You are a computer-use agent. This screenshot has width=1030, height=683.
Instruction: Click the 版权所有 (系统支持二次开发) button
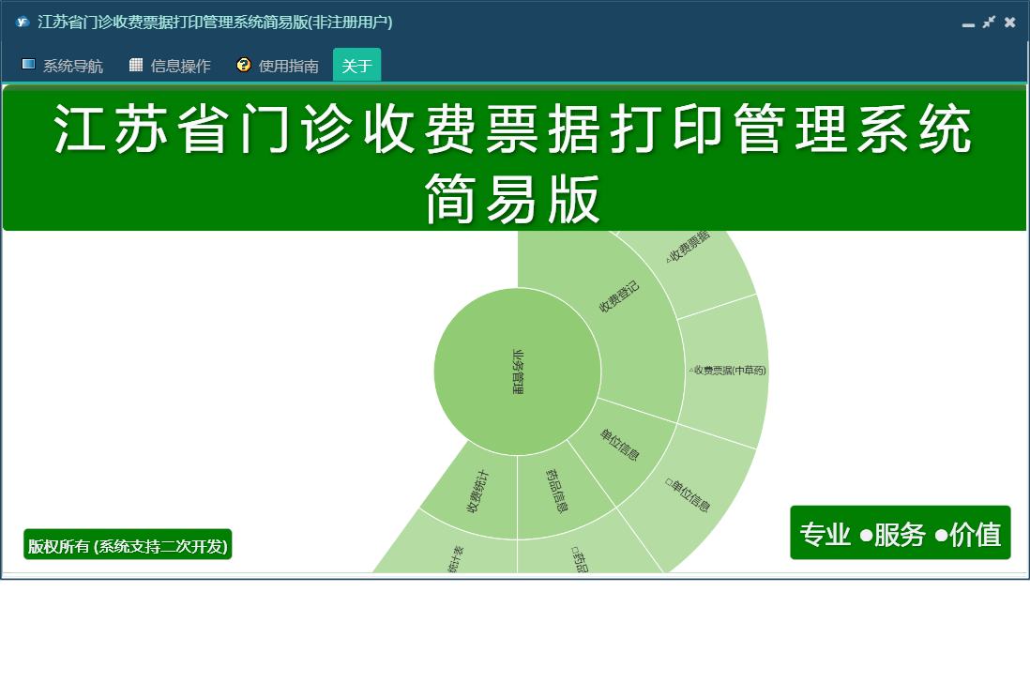128,545
